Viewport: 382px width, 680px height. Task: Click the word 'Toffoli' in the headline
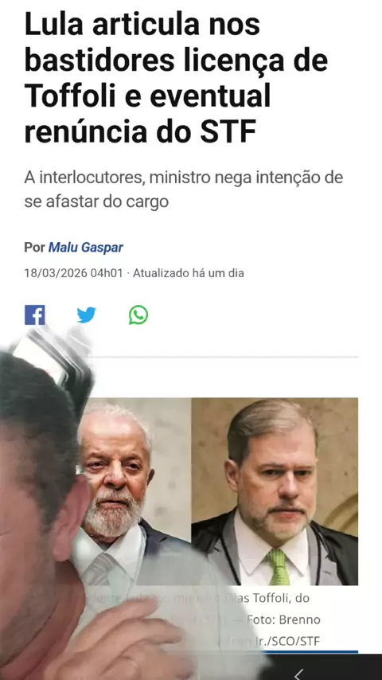click(x=69, y=95)
